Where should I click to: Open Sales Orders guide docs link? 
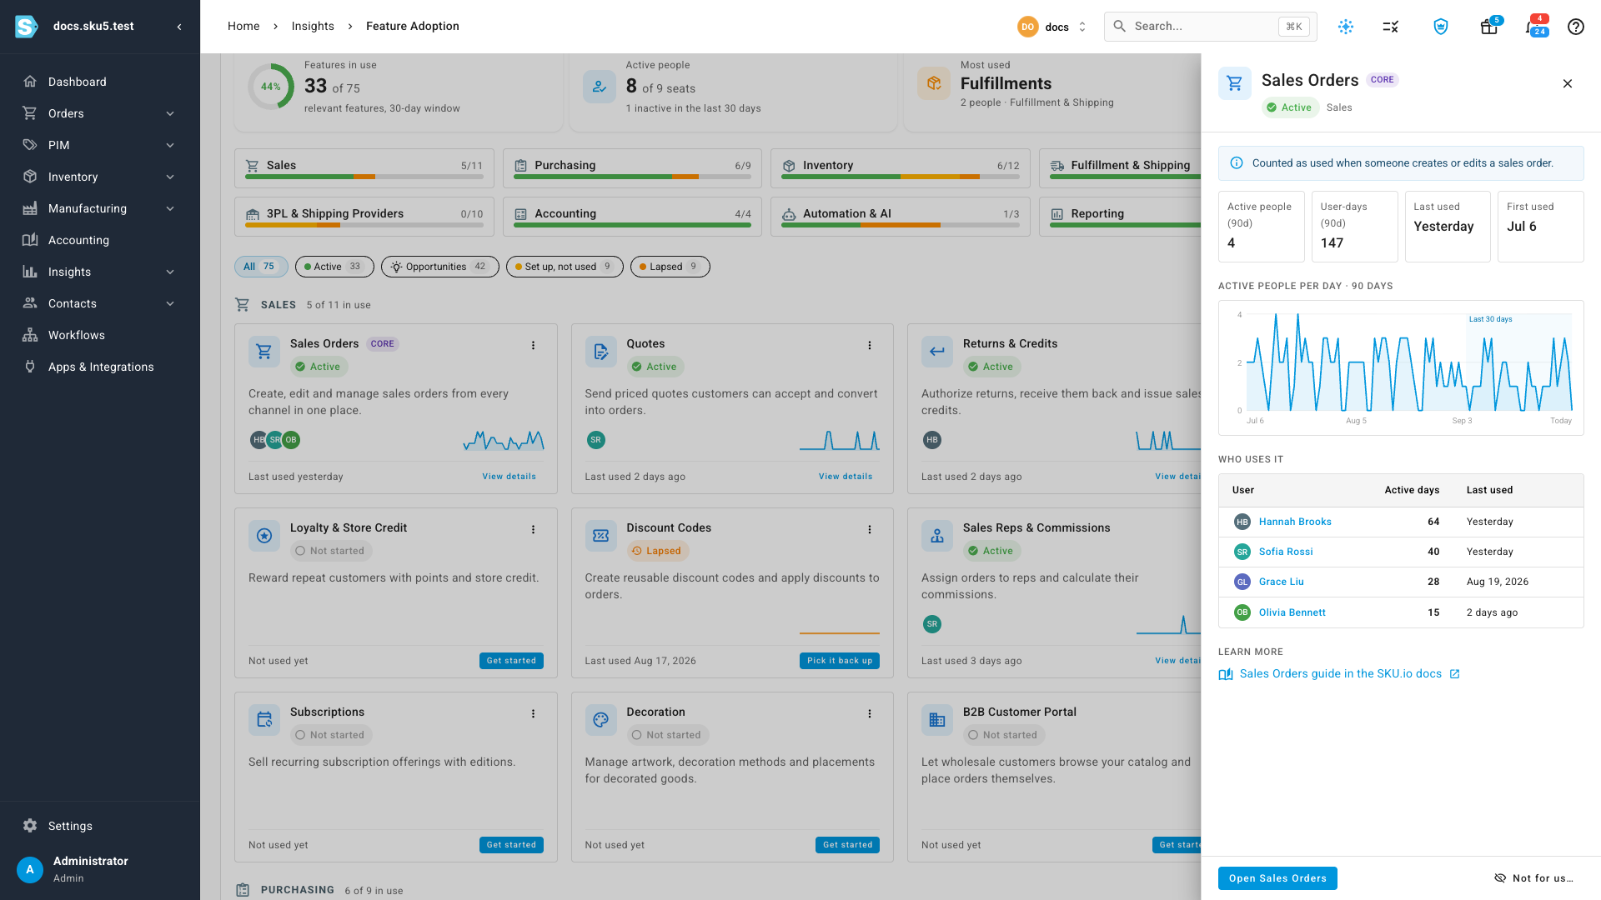[x=1339, y=674]
